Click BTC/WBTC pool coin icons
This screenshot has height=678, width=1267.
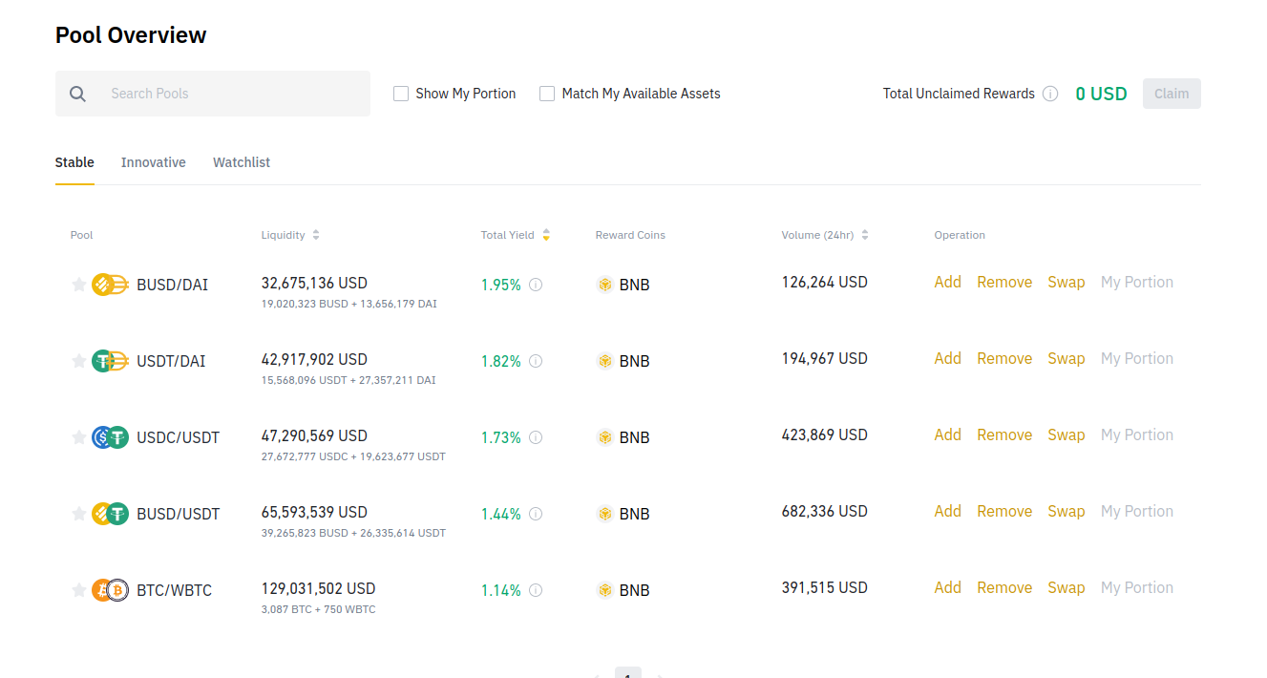(110, 590)
